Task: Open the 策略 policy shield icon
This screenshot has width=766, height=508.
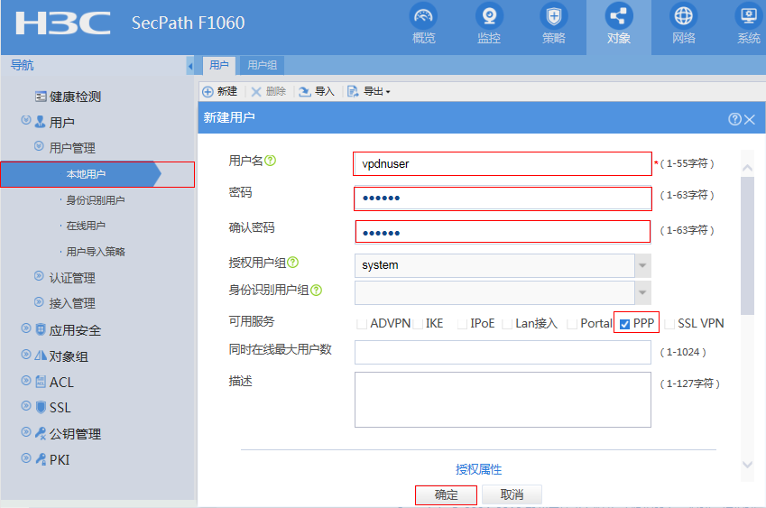Action: [553, 16]
